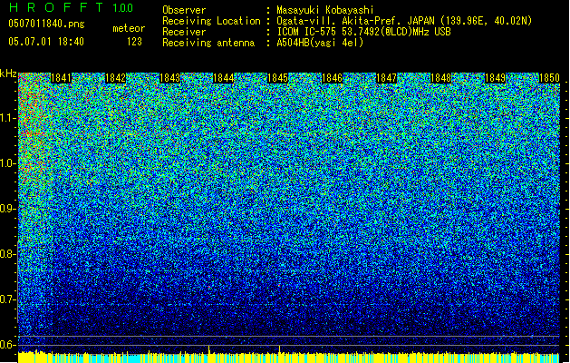Click the meteor count value 123
The width and height of the screenshot is (570, 363).
pos(134,42)
